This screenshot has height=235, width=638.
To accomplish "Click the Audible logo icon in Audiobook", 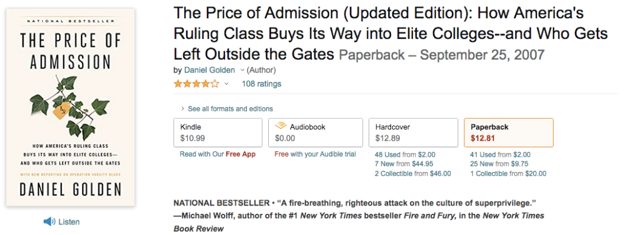I will (x=281, y=127).
